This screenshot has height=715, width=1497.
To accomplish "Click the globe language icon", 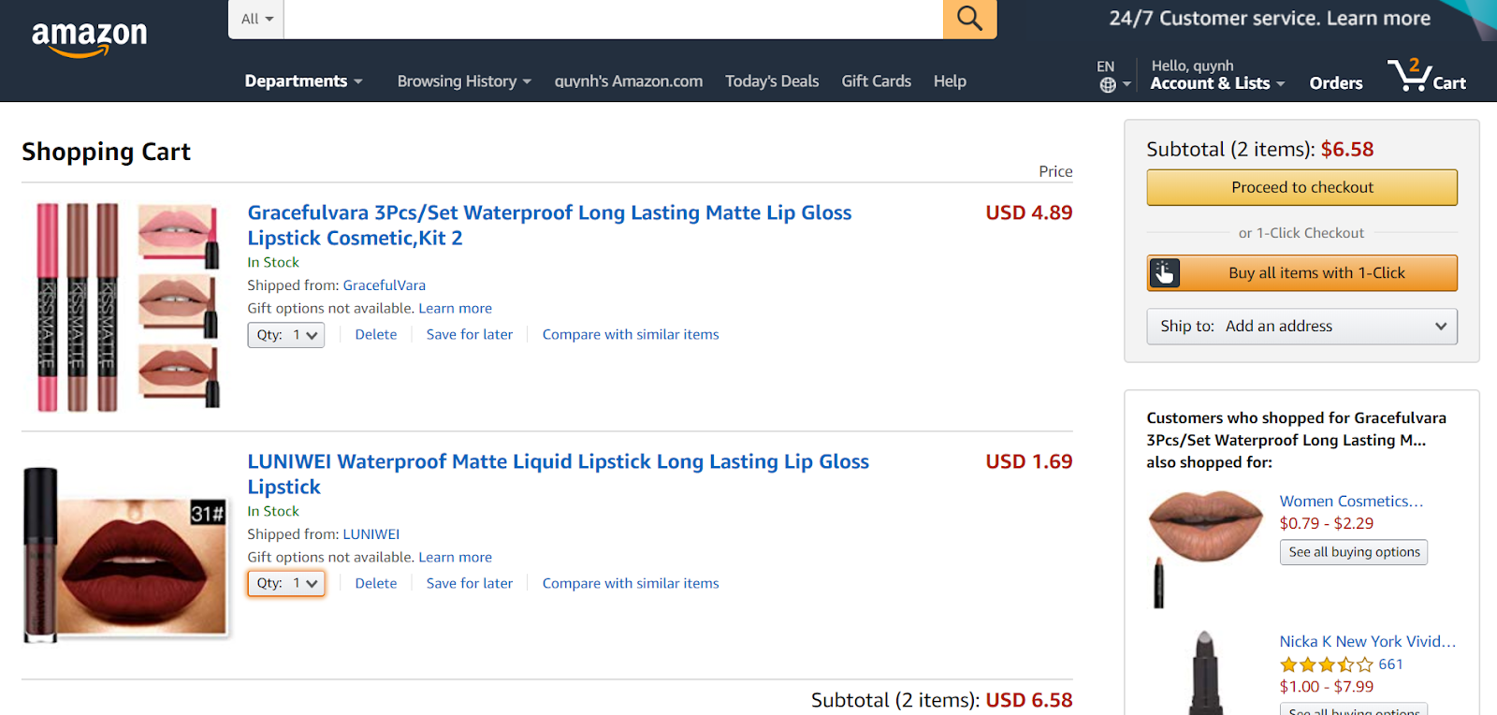I will coord(1108,85).
